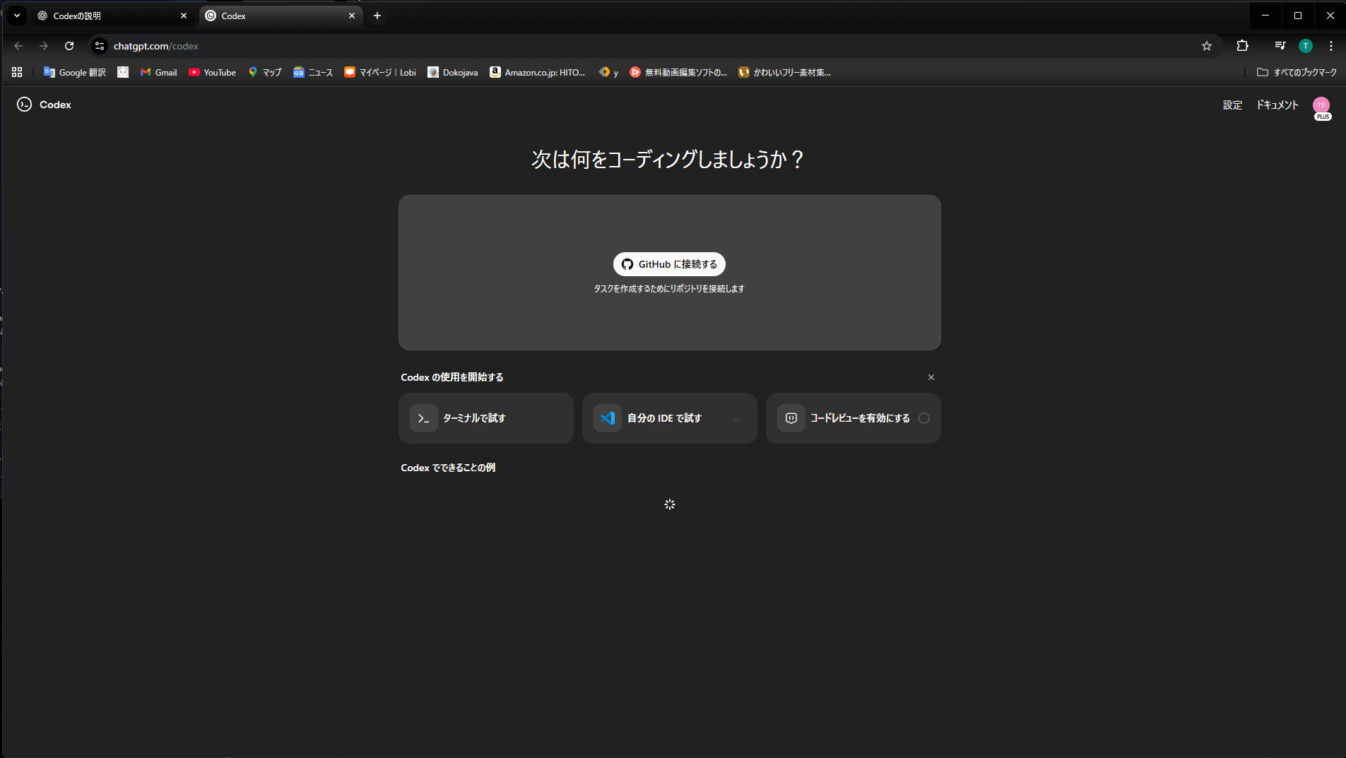Open the terminal icon on ターミナルで試す card
Screen dimensions: 1346x758
(424, 418)
